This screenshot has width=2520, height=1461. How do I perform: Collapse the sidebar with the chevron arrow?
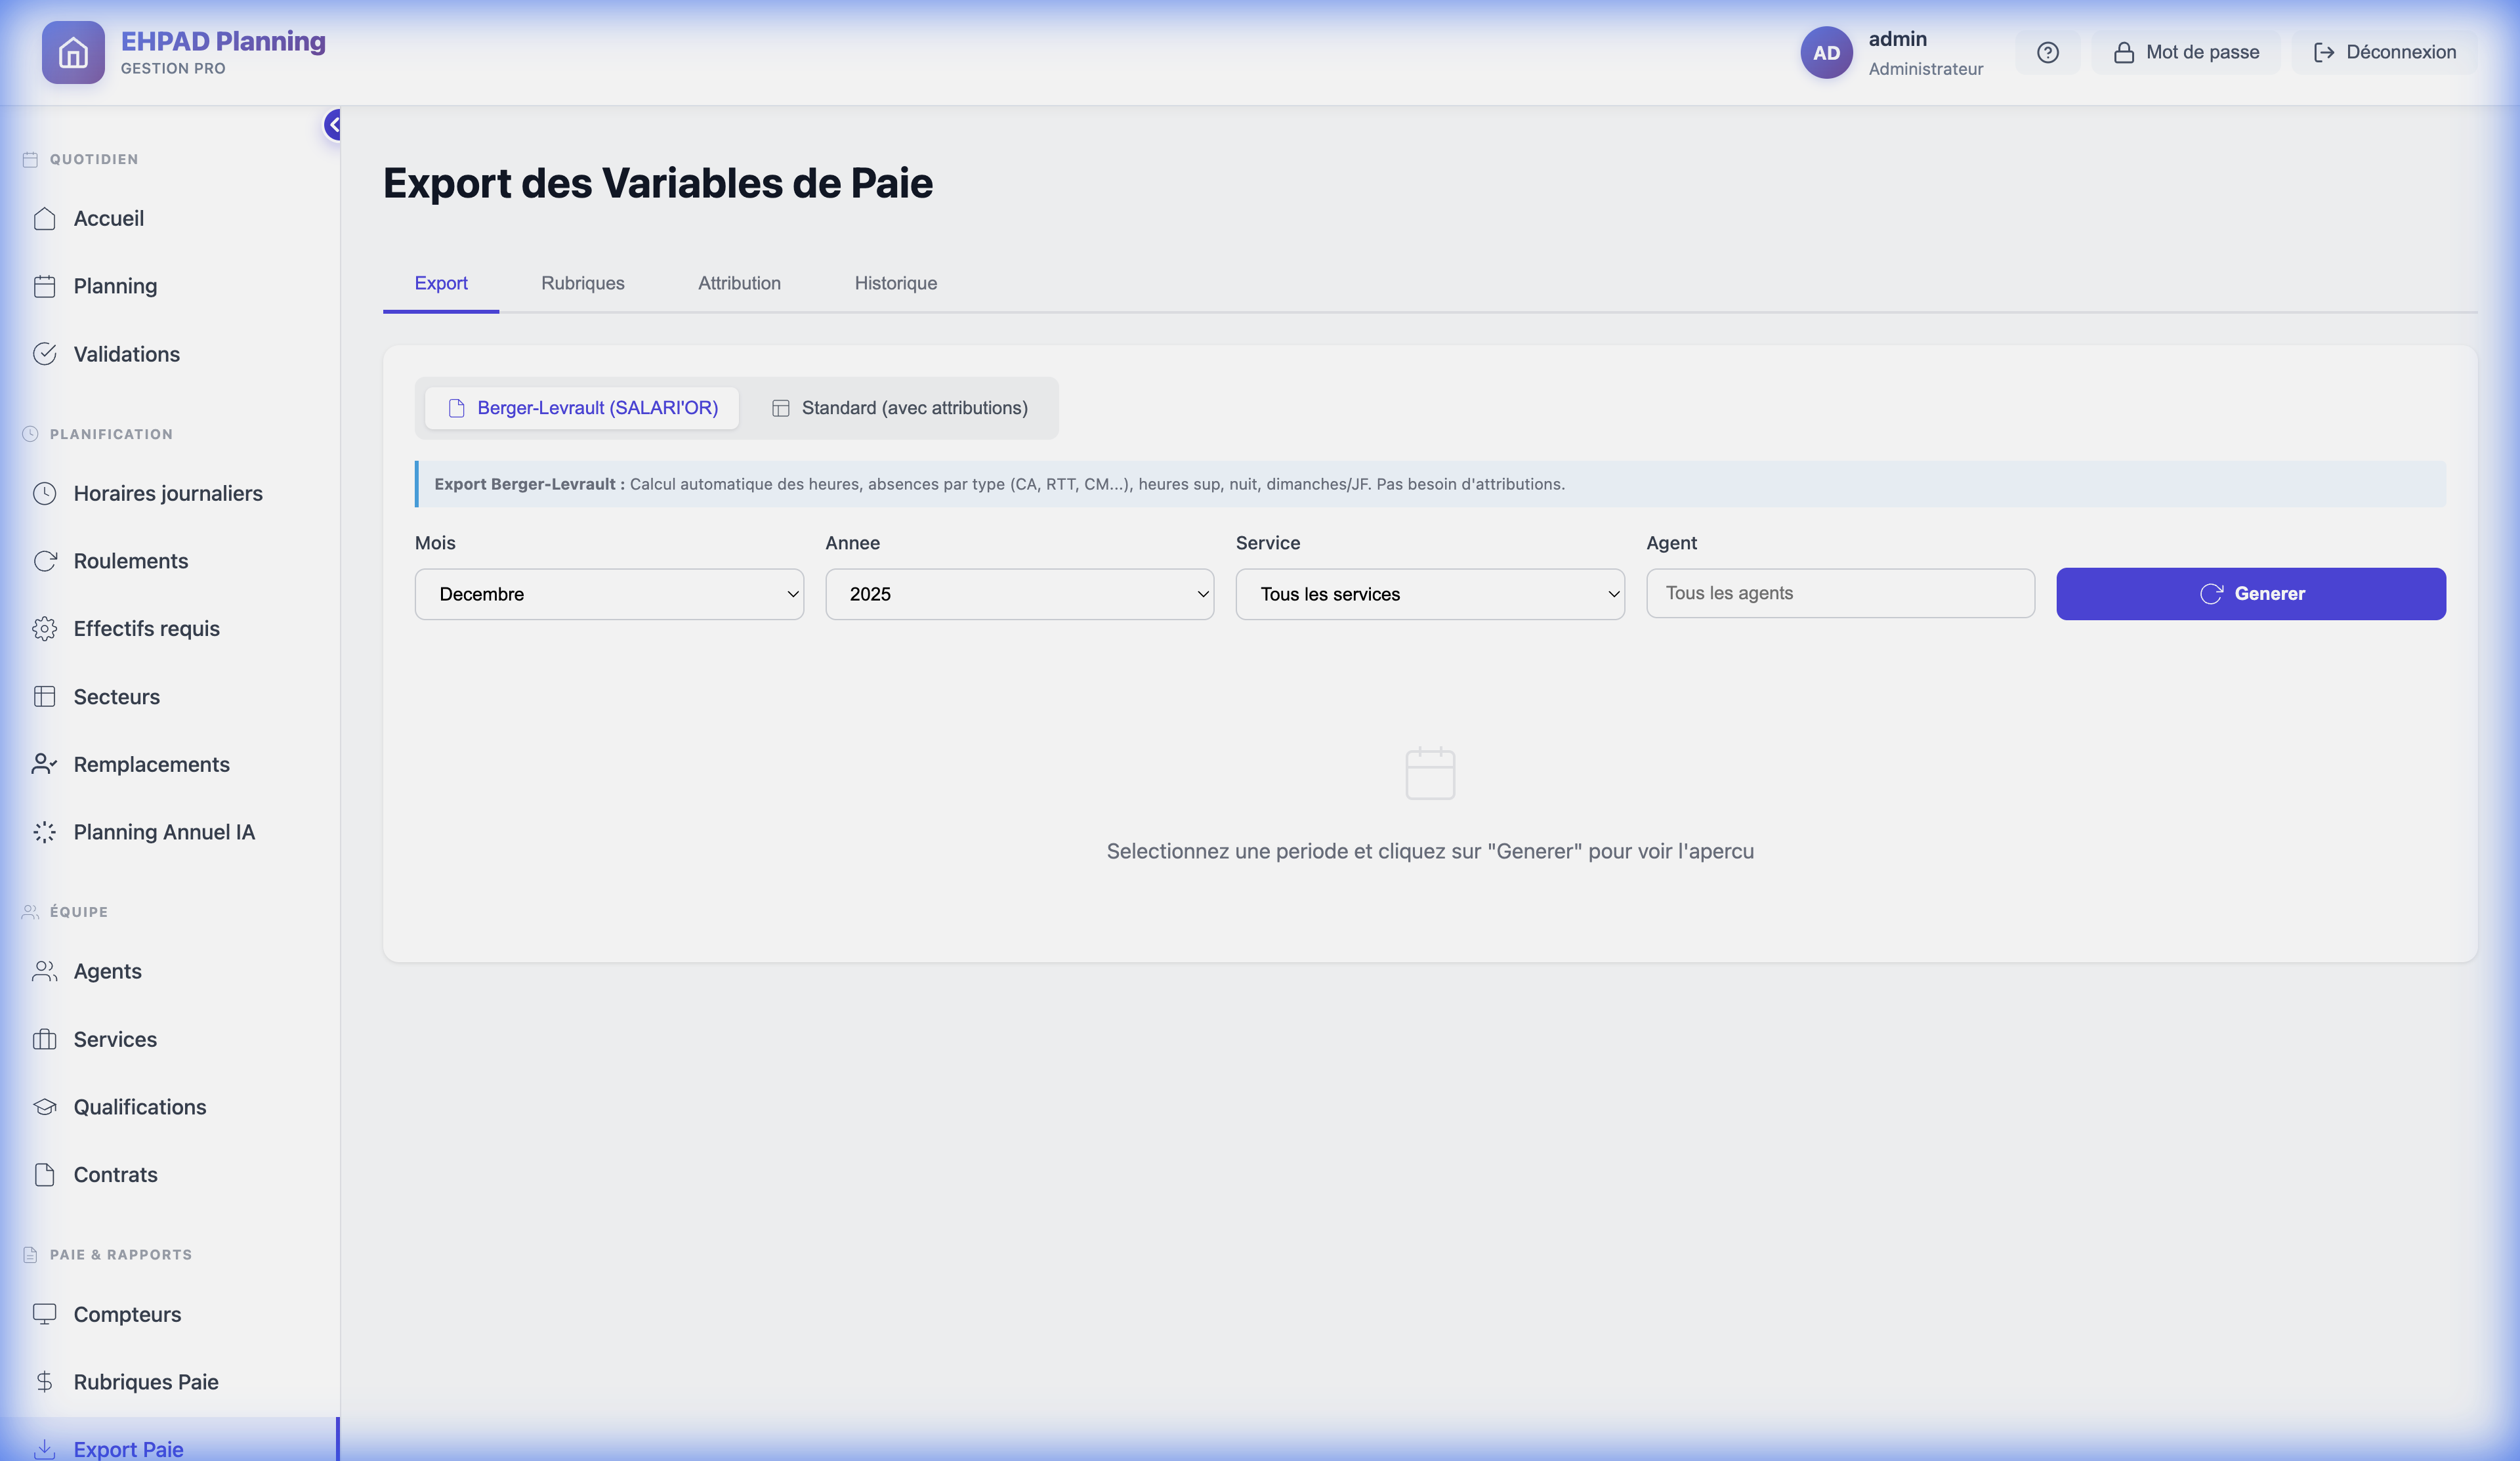[x=333, y=125]
